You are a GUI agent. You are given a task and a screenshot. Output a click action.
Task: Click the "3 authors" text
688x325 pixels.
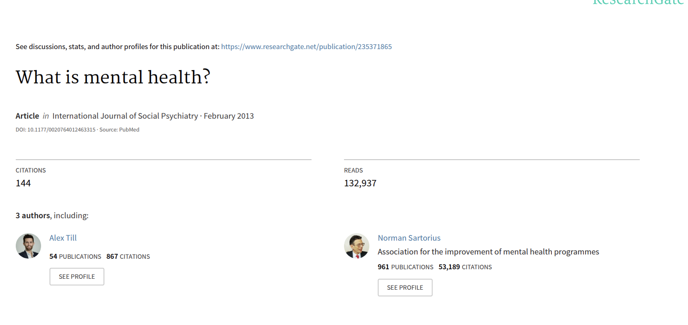coord(32,215)
